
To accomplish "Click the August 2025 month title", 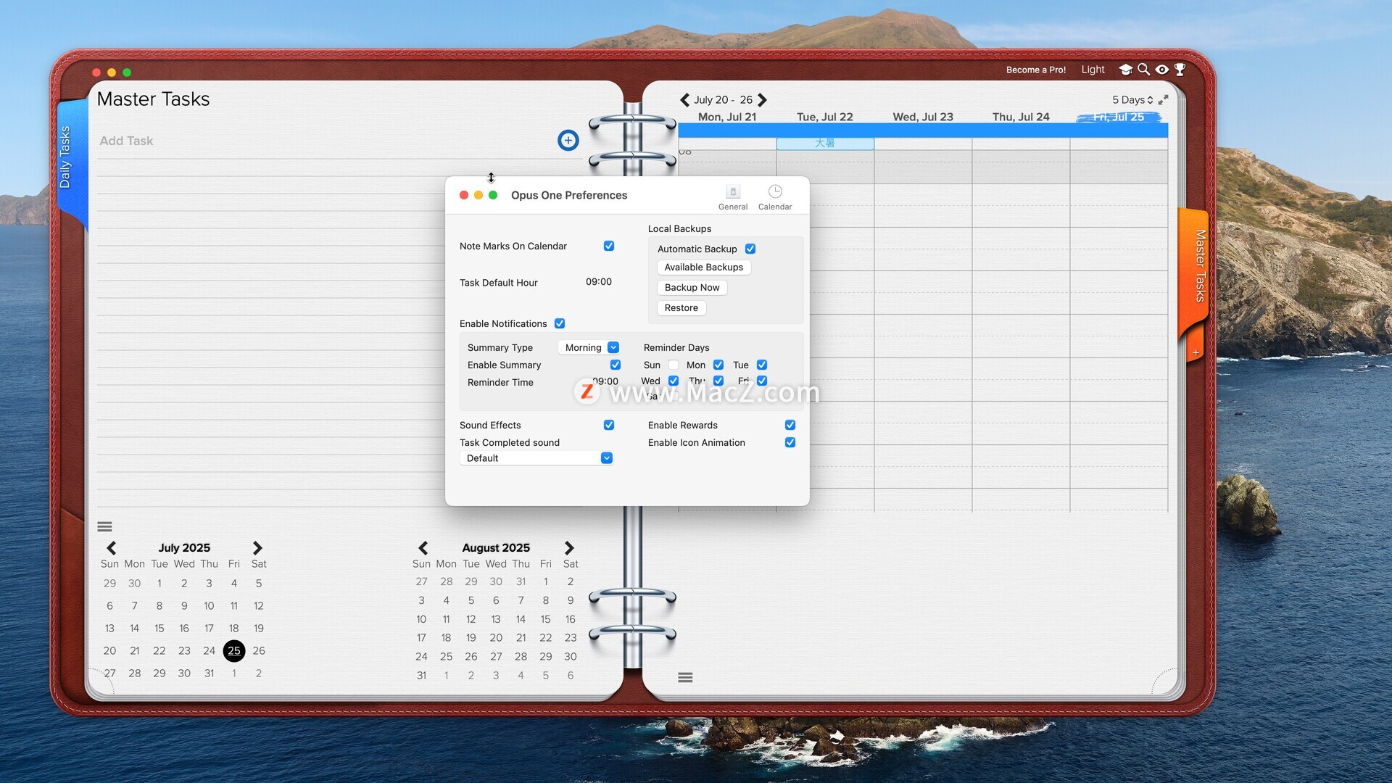I will 496,548.
